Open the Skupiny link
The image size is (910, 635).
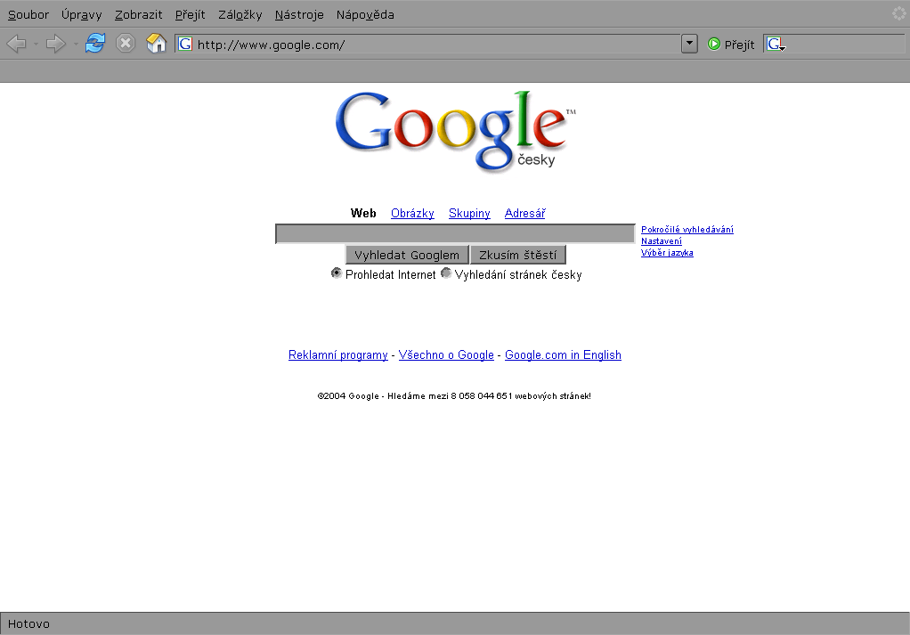[x=469, y=213]
